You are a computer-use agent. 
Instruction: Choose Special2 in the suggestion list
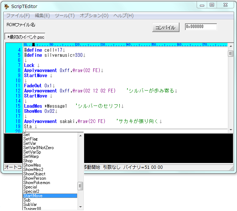pos(50,191)
